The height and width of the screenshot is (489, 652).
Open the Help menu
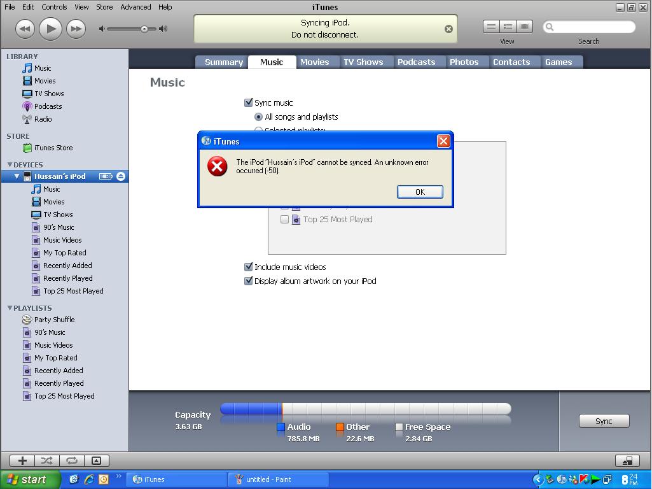(165, 7)
